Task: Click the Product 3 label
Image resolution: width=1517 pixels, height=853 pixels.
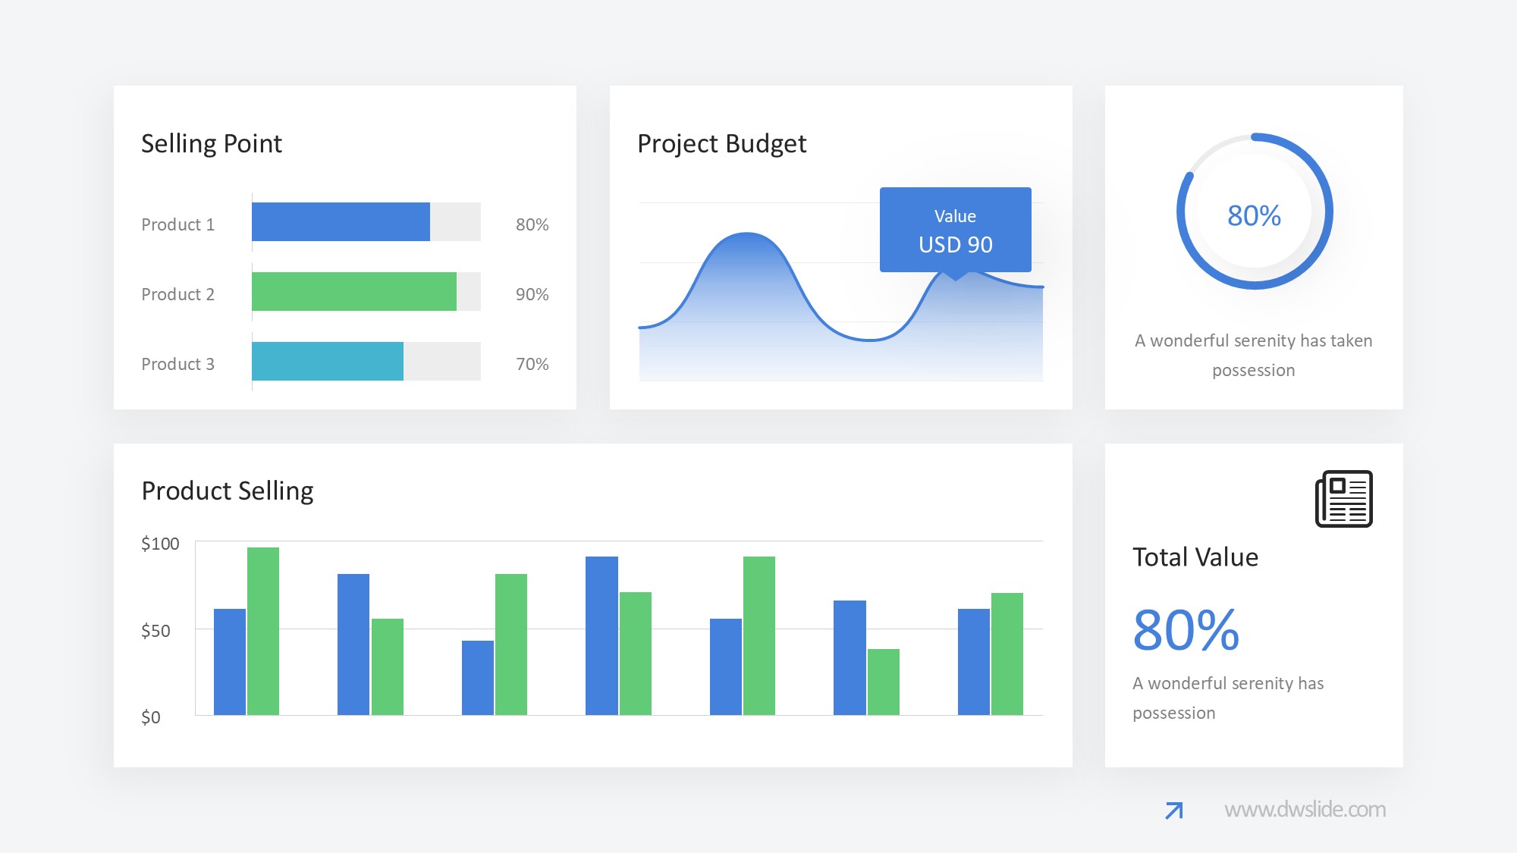Action: (177, 364)
